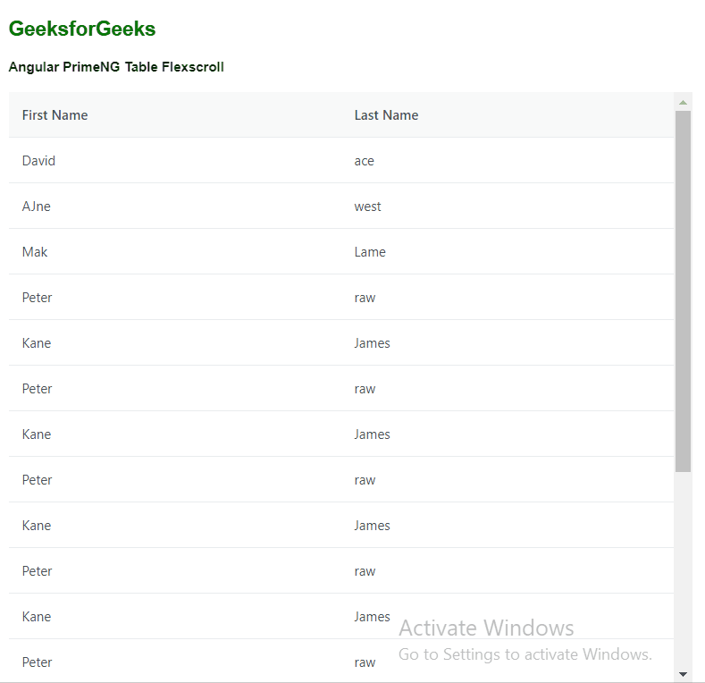Screen dimensions: 705x683
Task: Select the topmost James cell
Action: (x=372, y=343)
